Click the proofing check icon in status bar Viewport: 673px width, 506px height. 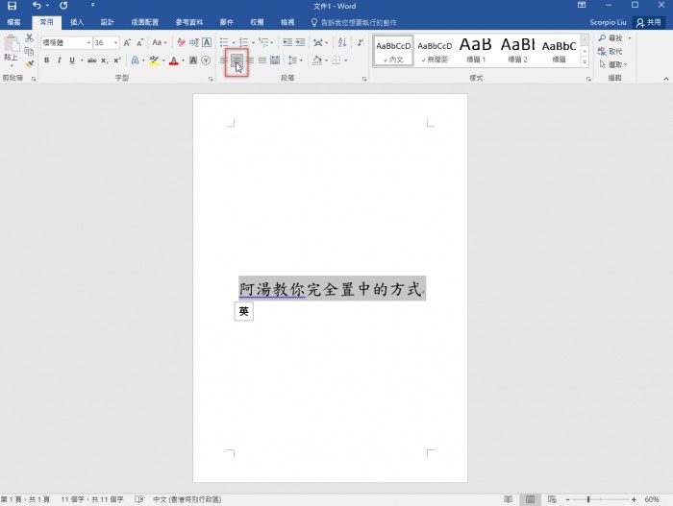[139, 499]
